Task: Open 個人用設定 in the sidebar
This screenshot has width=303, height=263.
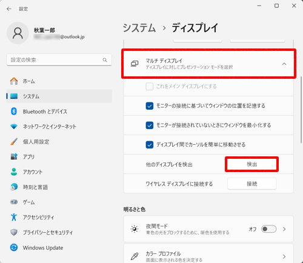Action: click(x=59, y=142)
